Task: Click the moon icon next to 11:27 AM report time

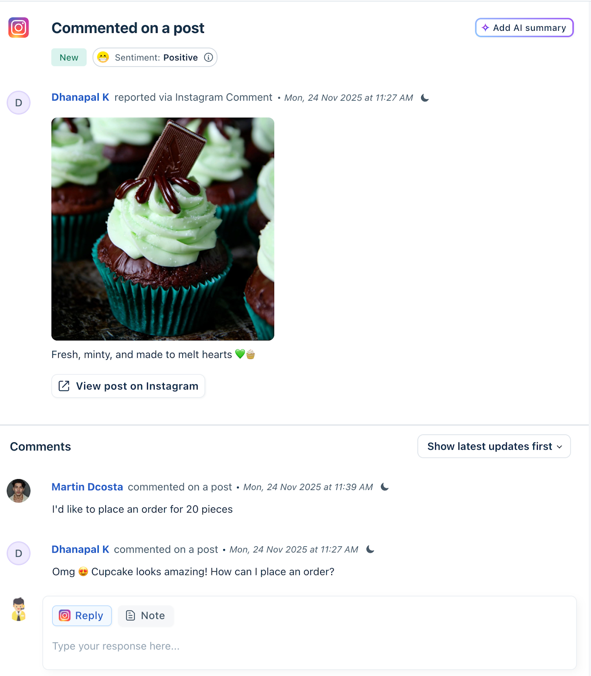Action: click(x=425, y=98)
